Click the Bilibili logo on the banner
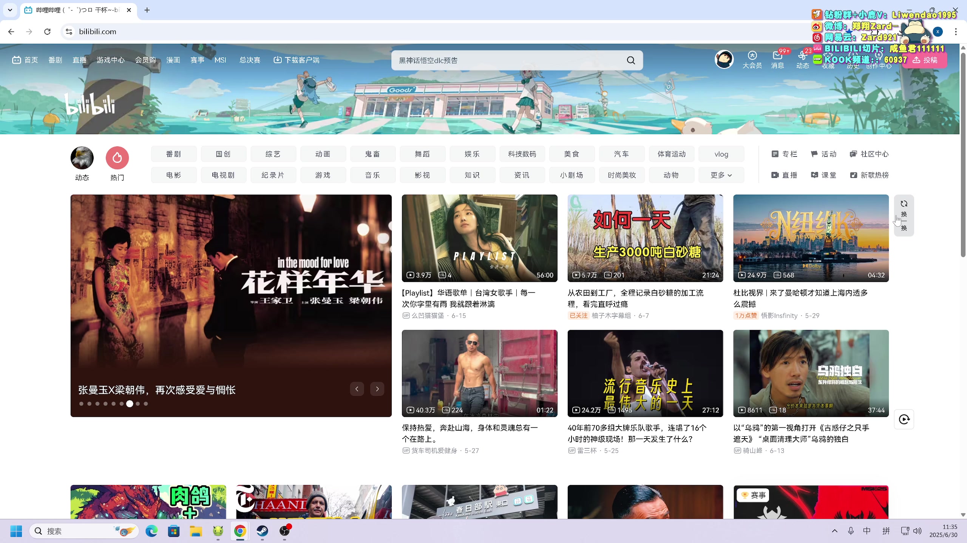Viewport: 967px width, 543px height. 90,104
